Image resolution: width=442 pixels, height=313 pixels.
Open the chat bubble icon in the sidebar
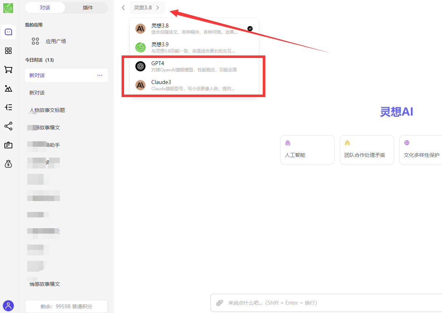(x=8, y=32)
